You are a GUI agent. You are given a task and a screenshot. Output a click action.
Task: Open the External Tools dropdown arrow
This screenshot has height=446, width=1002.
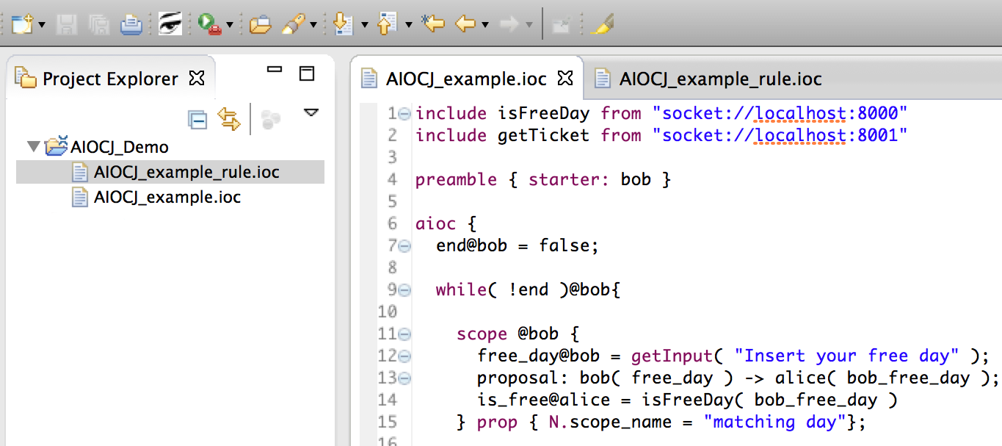click(230, 25)
